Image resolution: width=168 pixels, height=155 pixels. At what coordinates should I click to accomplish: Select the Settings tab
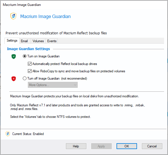12,41
